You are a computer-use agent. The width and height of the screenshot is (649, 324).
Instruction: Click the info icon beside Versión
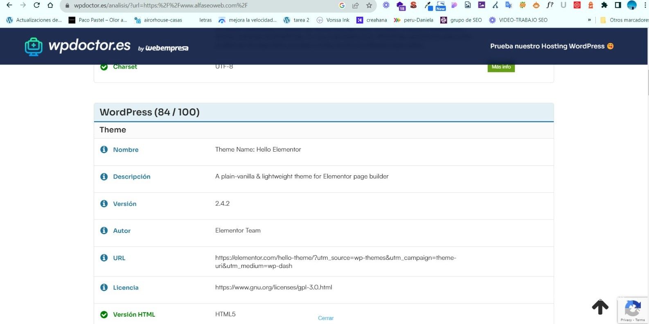click(x=104, y=203)
